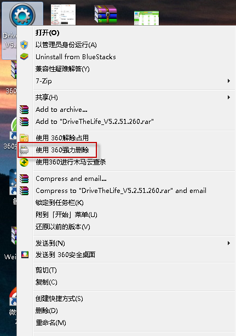Choose 创建快捷方式(S) entry
This screenshot has width=236, height=336.
click(x=59, y=299)
